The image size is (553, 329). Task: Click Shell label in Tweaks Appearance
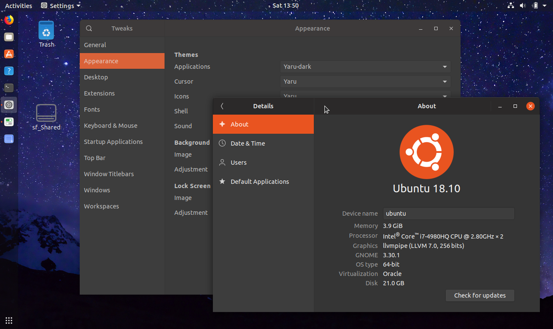pos(181,111)
